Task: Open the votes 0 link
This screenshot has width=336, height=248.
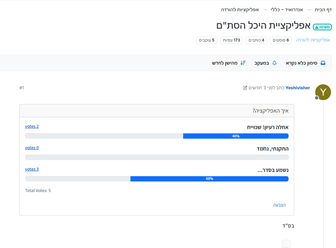Action: 32,148
